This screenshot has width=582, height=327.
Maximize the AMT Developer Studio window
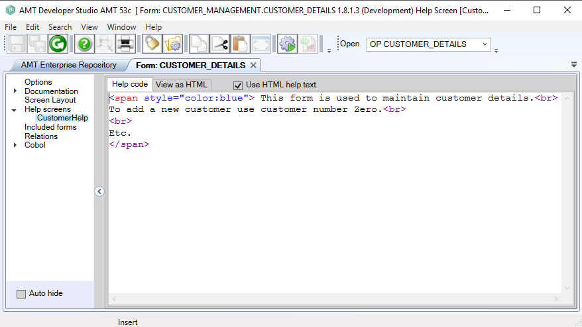tap(537, 11)
